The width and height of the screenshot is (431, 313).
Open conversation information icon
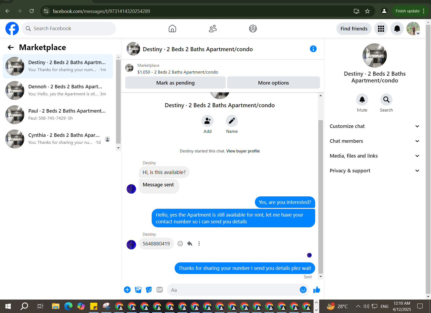313,49
